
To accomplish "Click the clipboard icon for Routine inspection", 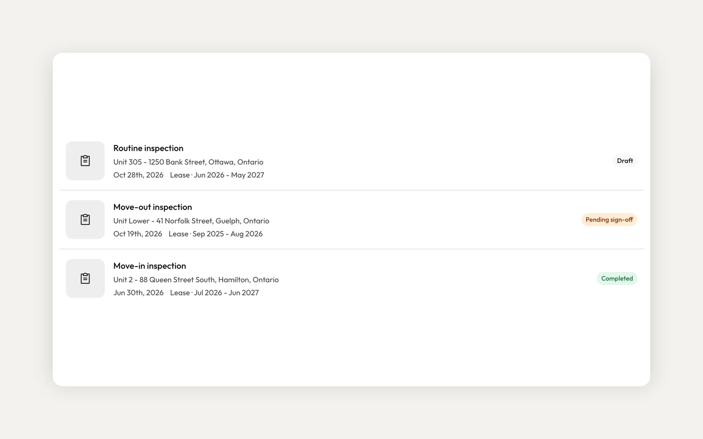I will pos(85,161).
